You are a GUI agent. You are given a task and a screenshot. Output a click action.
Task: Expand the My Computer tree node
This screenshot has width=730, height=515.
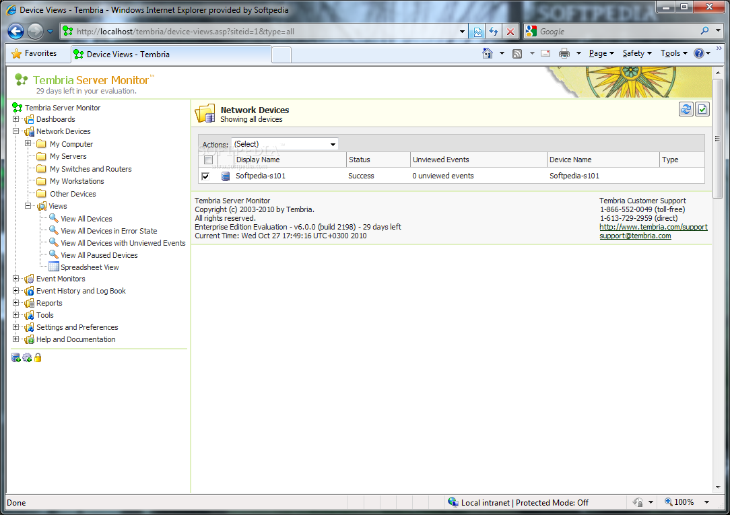(28, 143)
